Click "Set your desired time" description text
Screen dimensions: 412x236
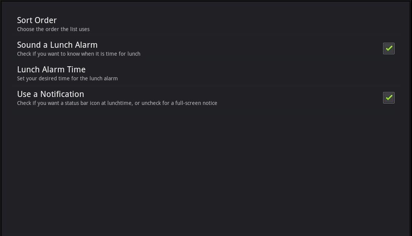67,78
